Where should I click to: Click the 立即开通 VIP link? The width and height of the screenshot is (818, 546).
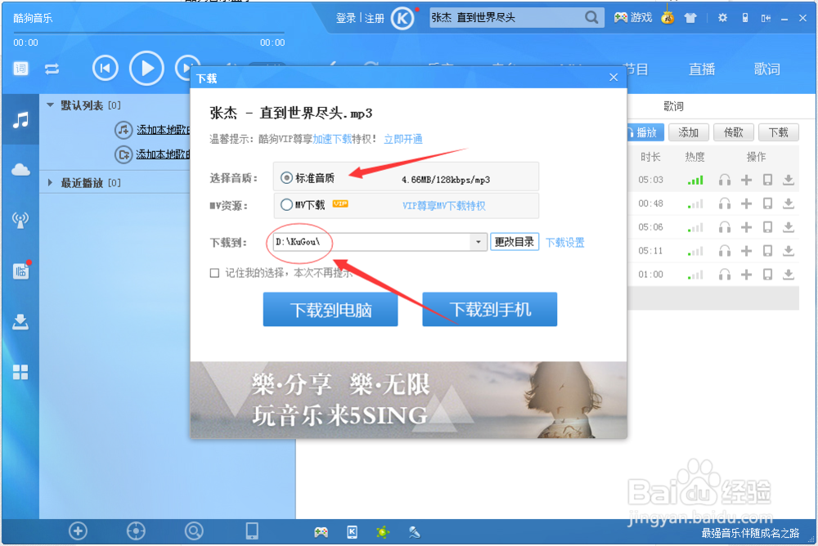coord(404,139)
